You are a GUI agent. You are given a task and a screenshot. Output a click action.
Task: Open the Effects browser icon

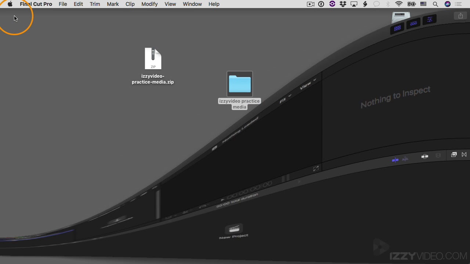[x=454, y=155]
